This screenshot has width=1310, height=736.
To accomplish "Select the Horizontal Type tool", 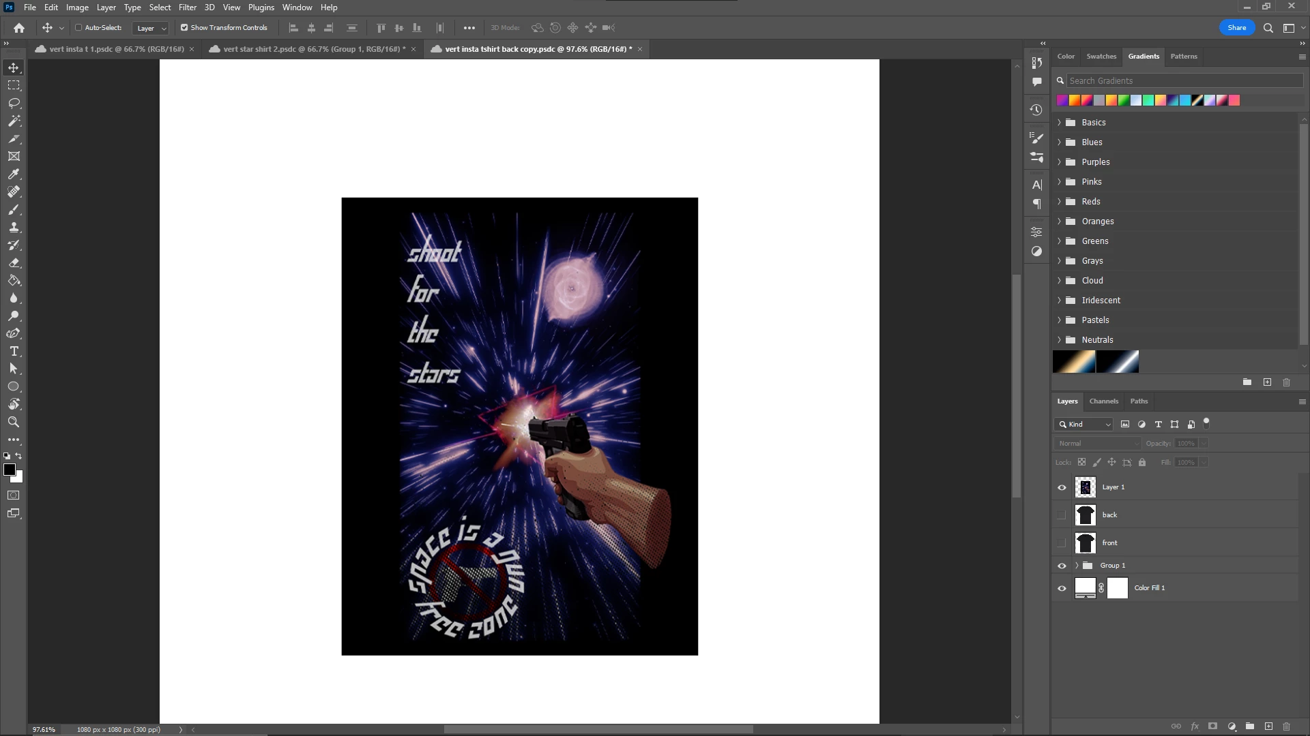I will [14, 351].
